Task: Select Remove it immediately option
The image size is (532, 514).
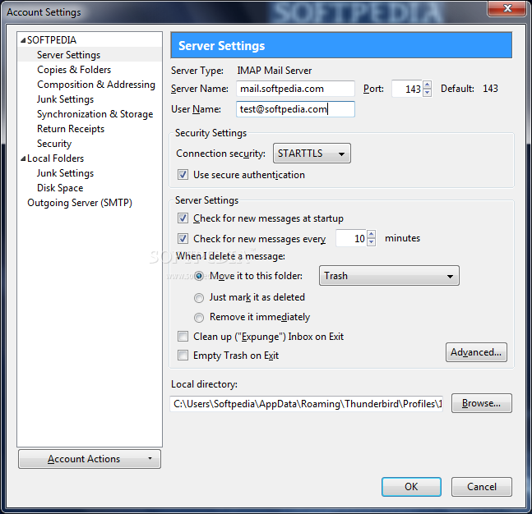Action: 199,318
